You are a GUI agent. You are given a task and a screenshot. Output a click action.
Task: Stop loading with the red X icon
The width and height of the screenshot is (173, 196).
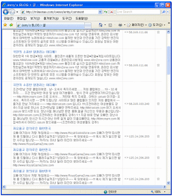point(112,12)
